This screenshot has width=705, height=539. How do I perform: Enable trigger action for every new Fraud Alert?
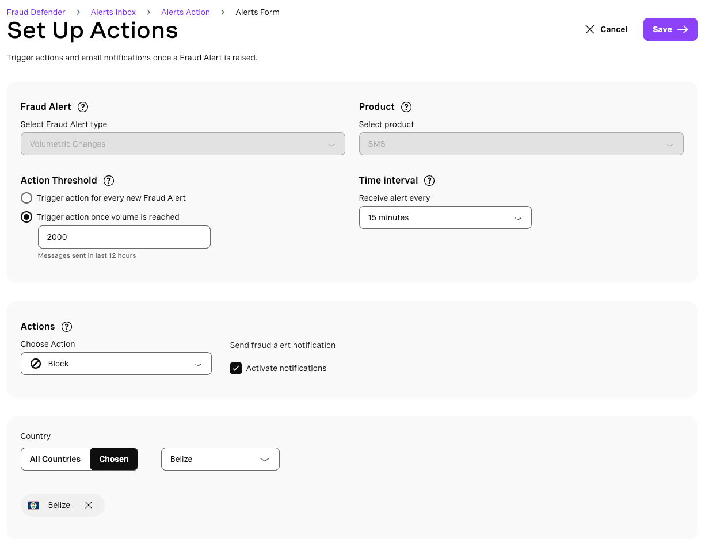(x=26, y=198)
